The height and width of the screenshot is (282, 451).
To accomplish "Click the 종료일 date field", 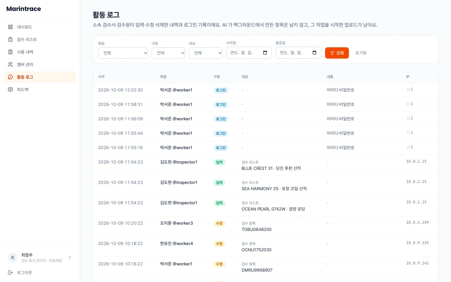I will tap(298, 53).
